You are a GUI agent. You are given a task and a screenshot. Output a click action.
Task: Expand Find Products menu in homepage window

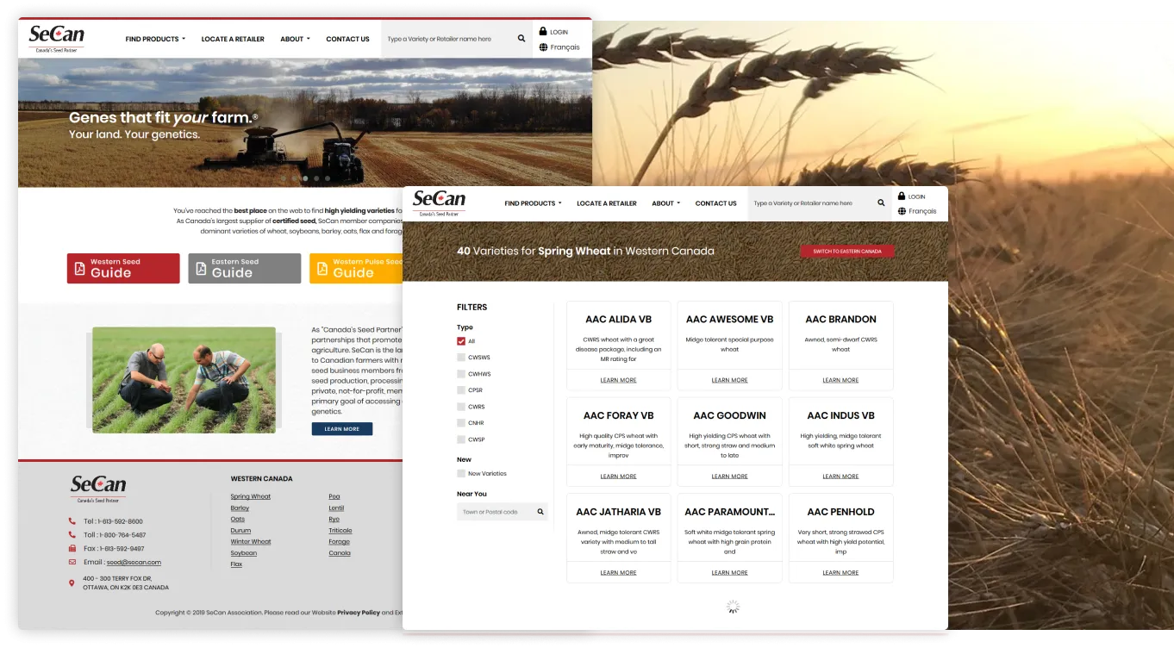155,39
